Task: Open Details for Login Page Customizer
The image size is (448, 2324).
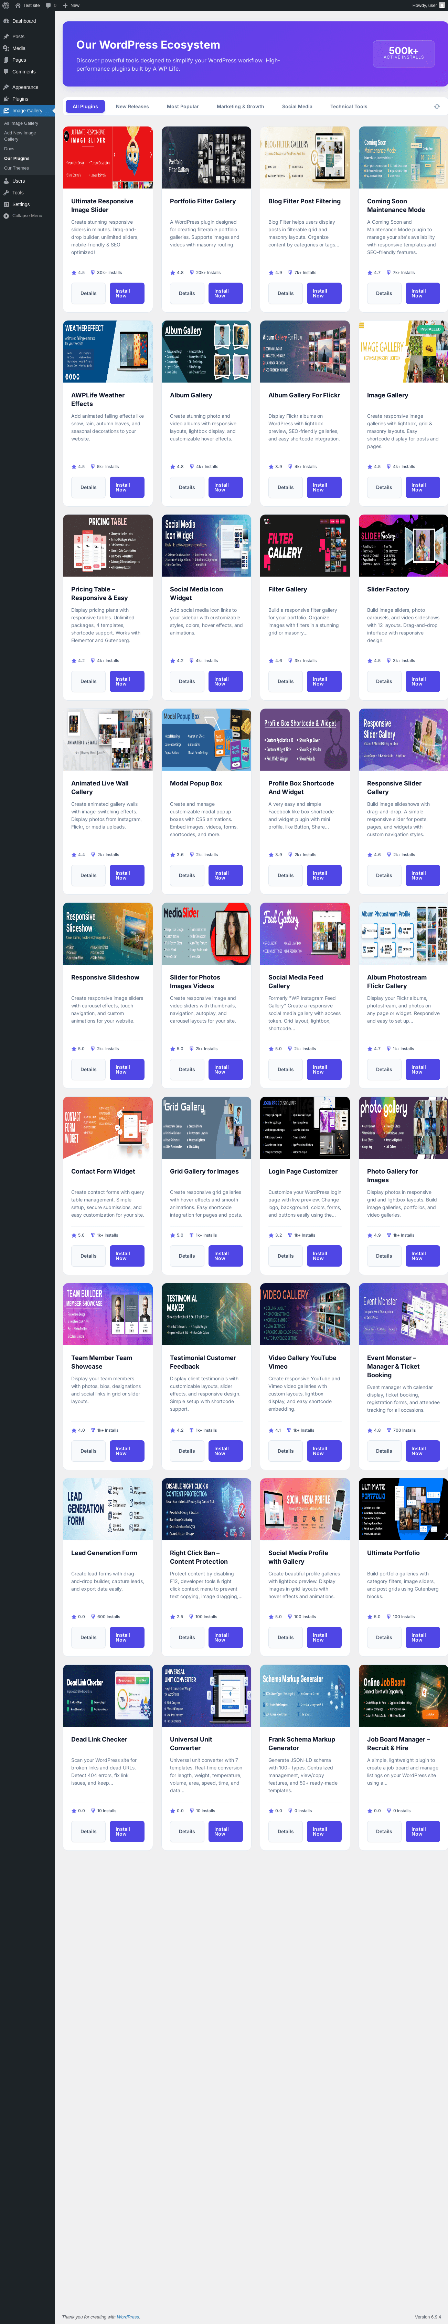Action: (286, 1256)
